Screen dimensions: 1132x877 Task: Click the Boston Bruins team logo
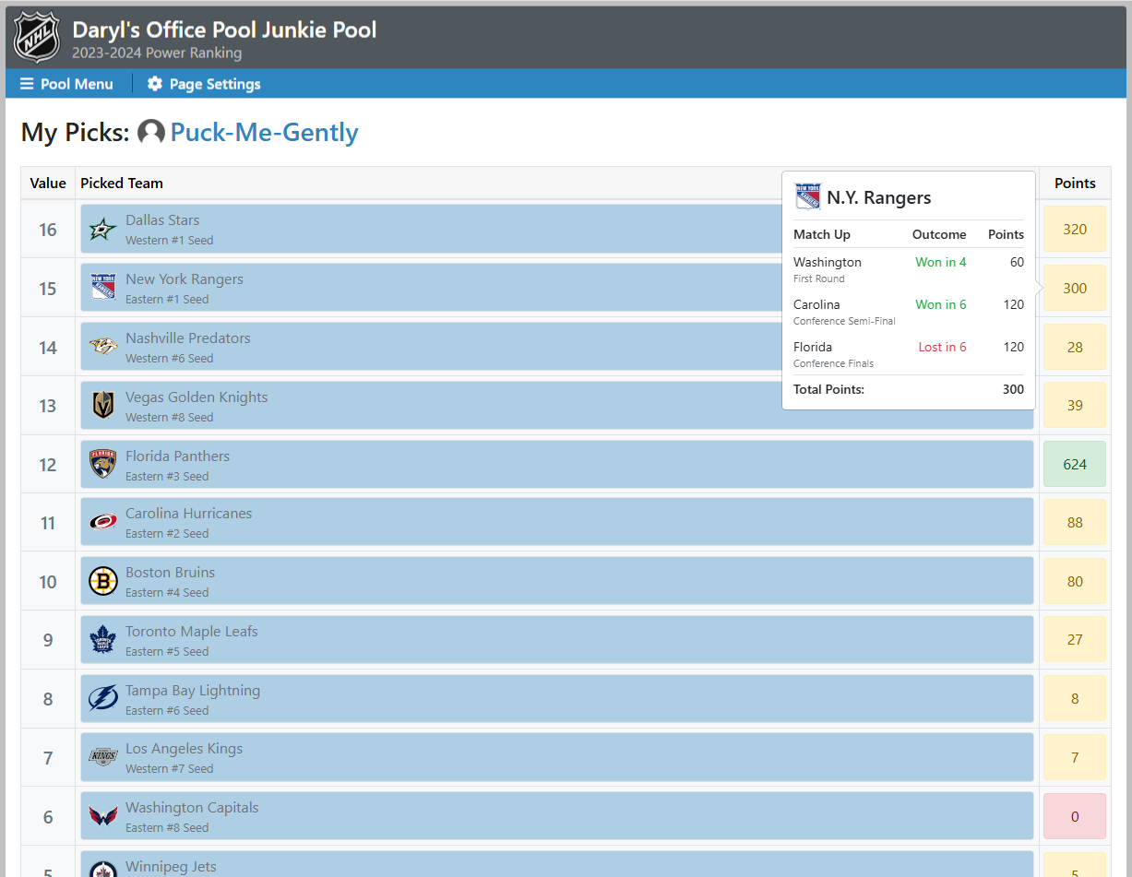[x=103, y=582]
